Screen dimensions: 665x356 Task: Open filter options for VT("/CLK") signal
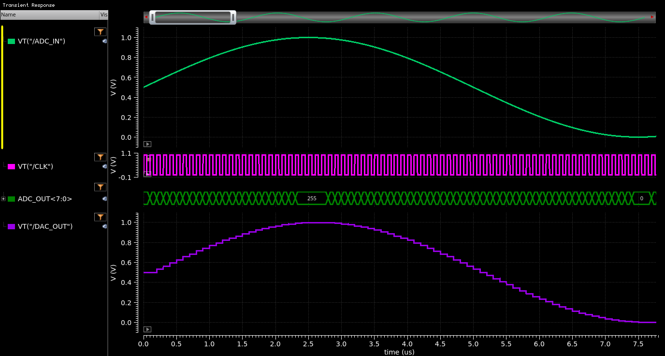tap(101, 157)
